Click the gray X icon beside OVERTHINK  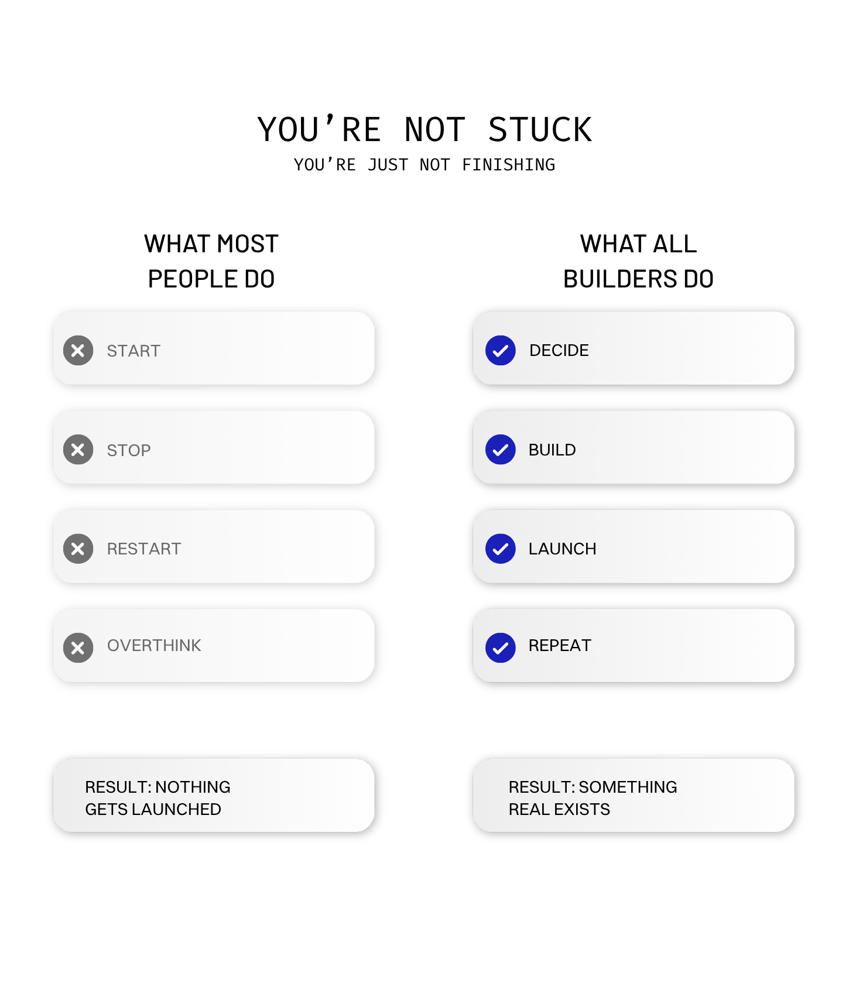[78, 648]
